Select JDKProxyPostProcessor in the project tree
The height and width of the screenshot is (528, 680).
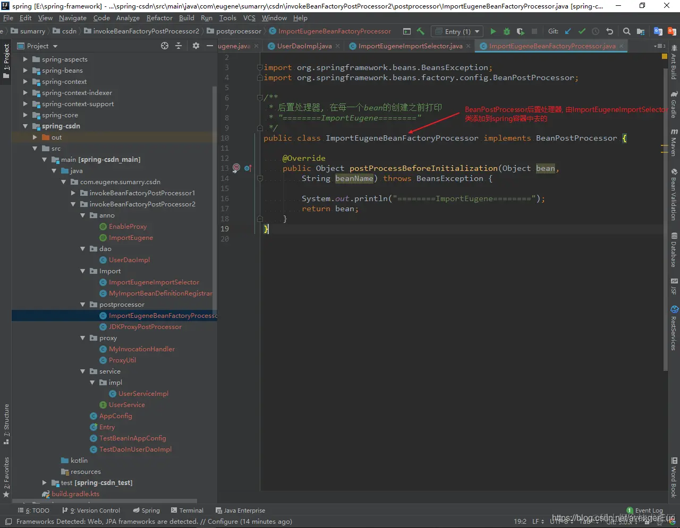coord(145,327)
